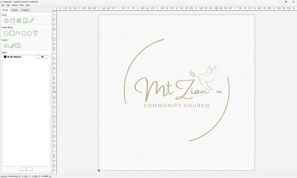
Task: Click the Import file icon
Action: click(6, 46)
